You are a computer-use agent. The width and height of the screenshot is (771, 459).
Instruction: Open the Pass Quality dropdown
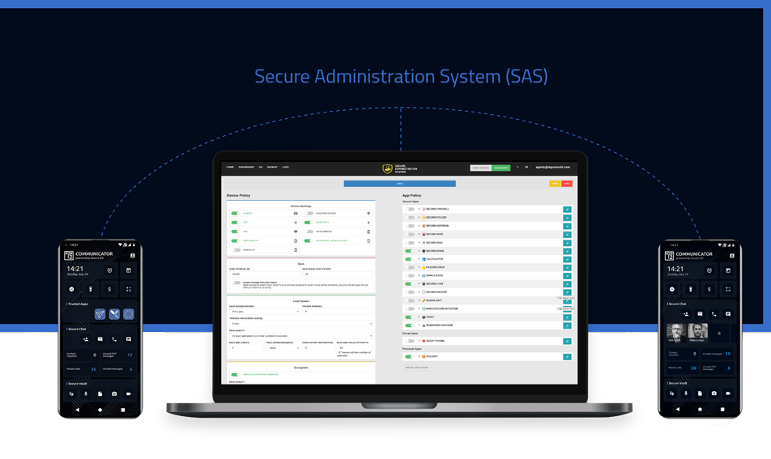coord(301,336)
